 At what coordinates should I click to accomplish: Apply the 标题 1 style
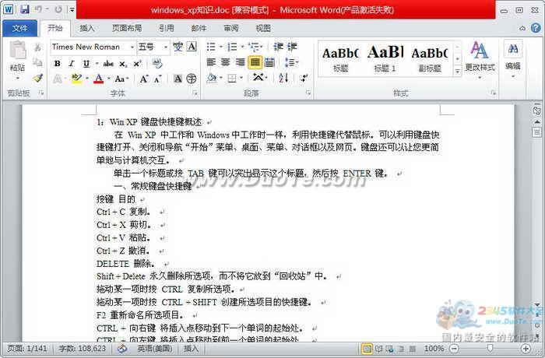[385, 59]
